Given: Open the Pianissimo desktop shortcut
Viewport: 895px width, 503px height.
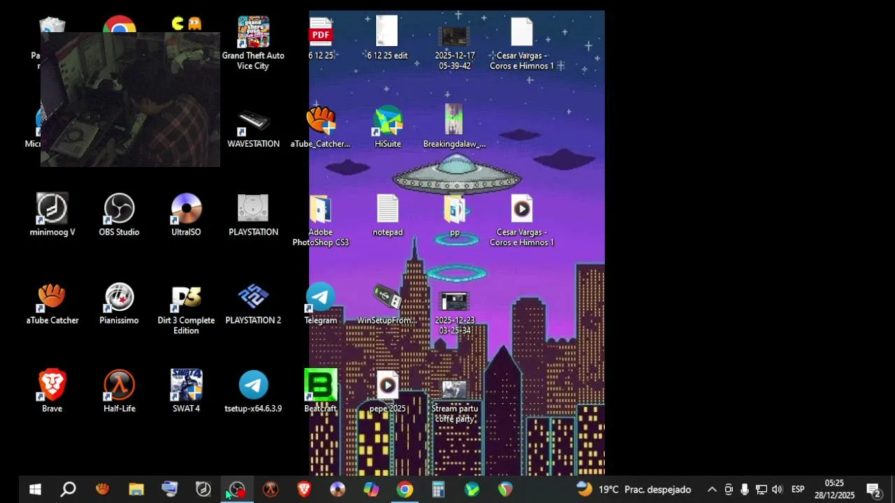Looking at the screenshot, I should tap(119, 305).
